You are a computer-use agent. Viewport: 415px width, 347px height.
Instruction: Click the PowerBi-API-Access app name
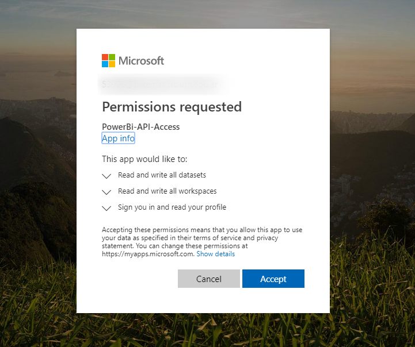[x=141, y=127]
